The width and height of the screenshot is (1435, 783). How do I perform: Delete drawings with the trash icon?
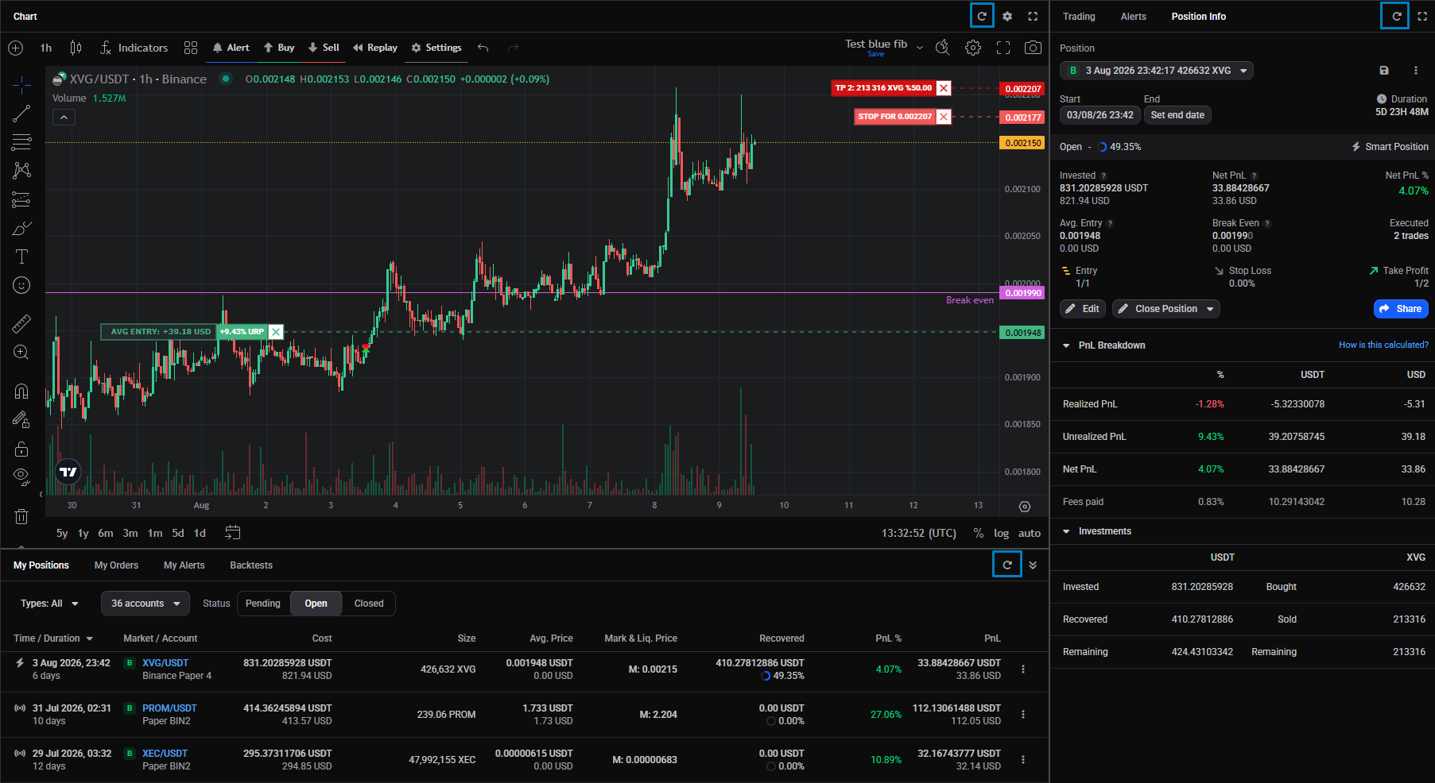pos(21,516)
